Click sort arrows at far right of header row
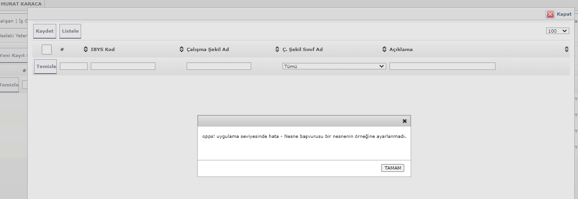Viewport: 578px width, 199px height. pyautogui.click(x=566, y=49)
